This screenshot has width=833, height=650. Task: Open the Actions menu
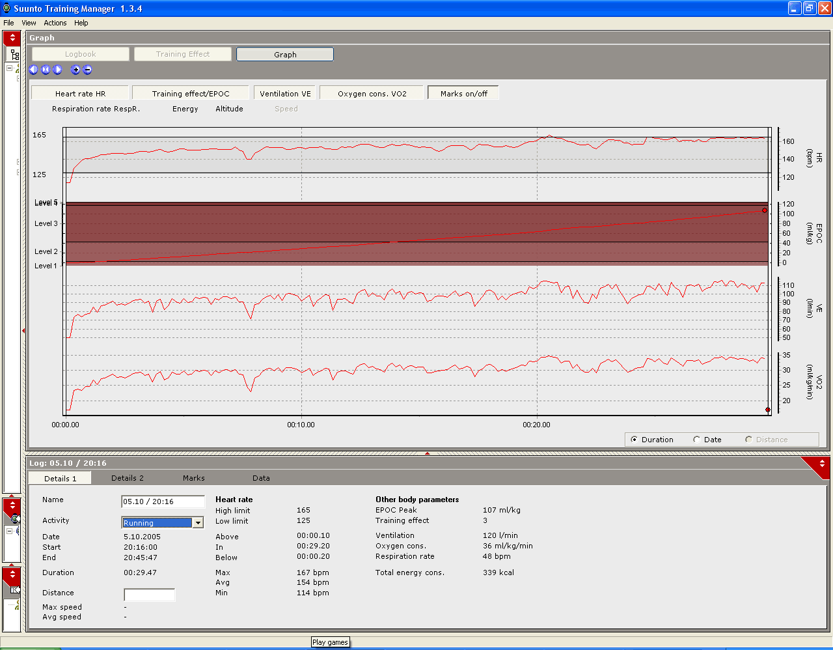[x=55, y=23]
